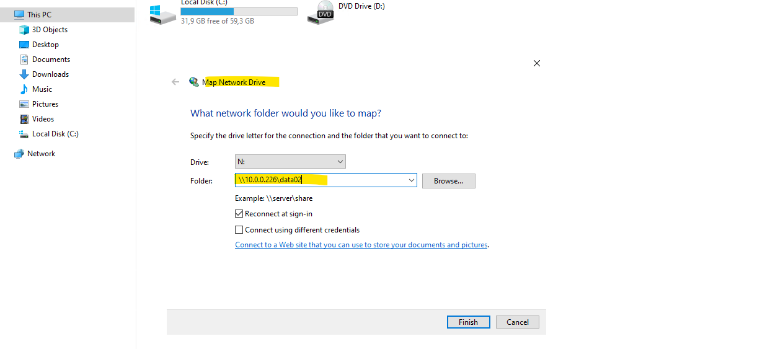Image resolution: width=783 pixels, height=349 pixels.
Task: Click the back arrow in the dialog
Action: pyautogui.click(x=175, y=82)
